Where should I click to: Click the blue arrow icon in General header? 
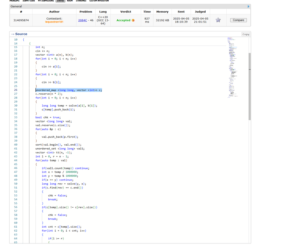[x=248, y=6]
